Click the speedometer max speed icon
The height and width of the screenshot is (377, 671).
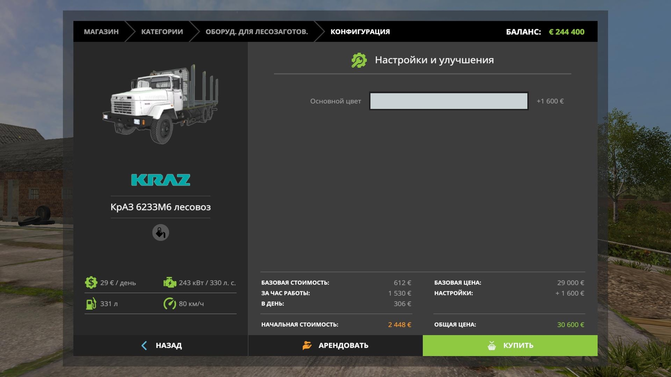point(170,304)
